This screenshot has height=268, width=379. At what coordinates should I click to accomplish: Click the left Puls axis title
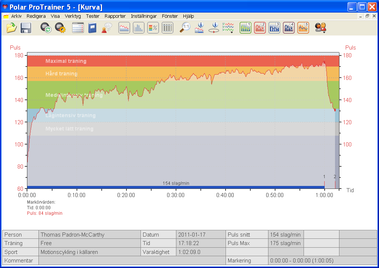click(15, 48)
